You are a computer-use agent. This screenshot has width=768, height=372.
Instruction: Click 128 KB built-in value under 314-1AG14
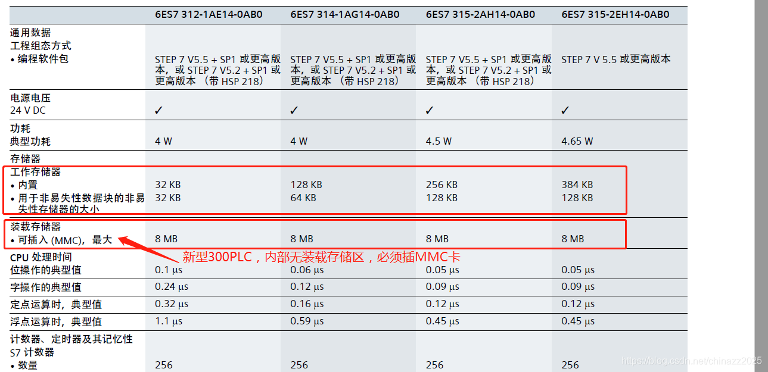pos(306,185)
